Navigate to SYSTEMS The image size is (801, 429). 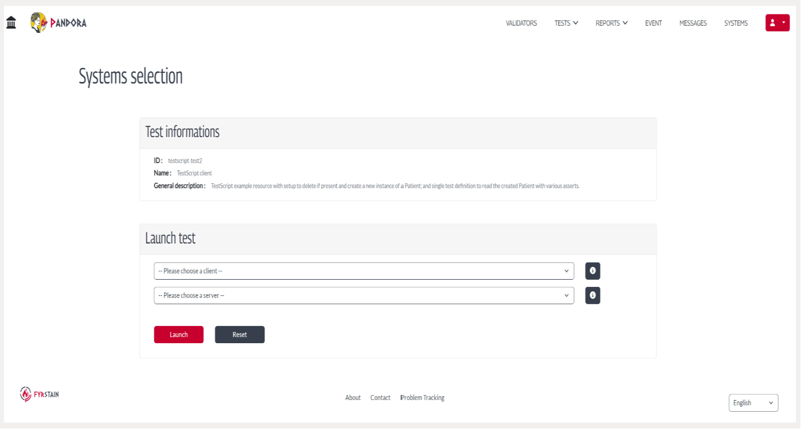[735, 23]
